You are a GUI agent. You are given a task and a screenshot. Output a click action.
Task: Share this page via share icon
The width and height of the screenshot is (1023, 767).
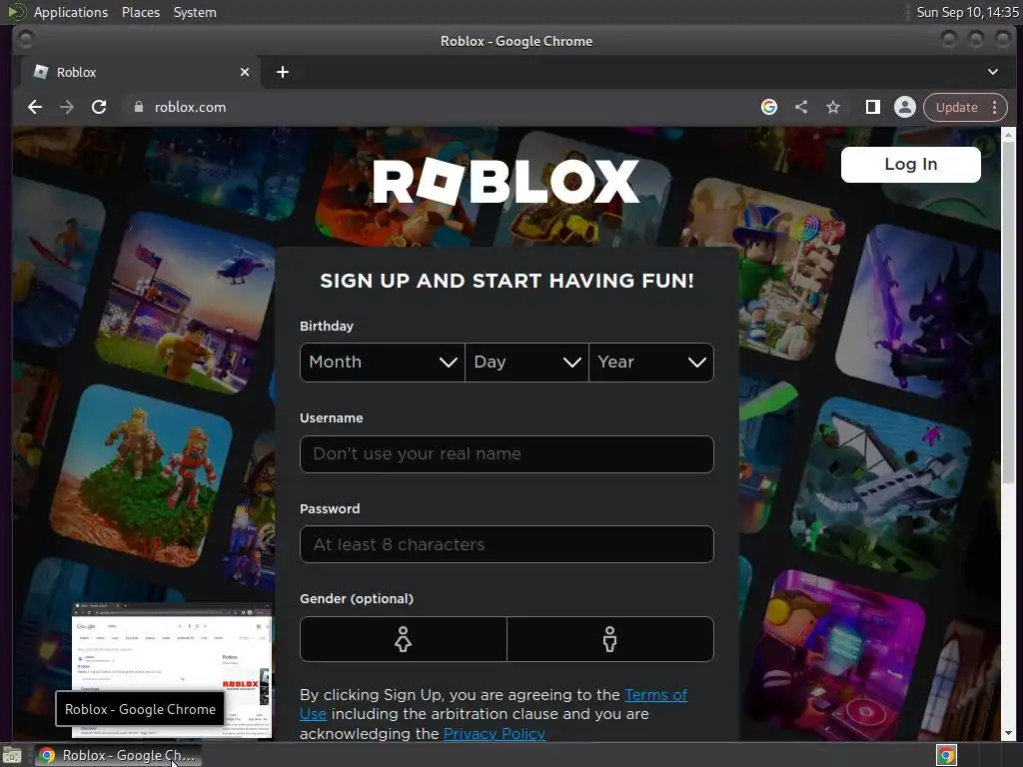point(801,107)
